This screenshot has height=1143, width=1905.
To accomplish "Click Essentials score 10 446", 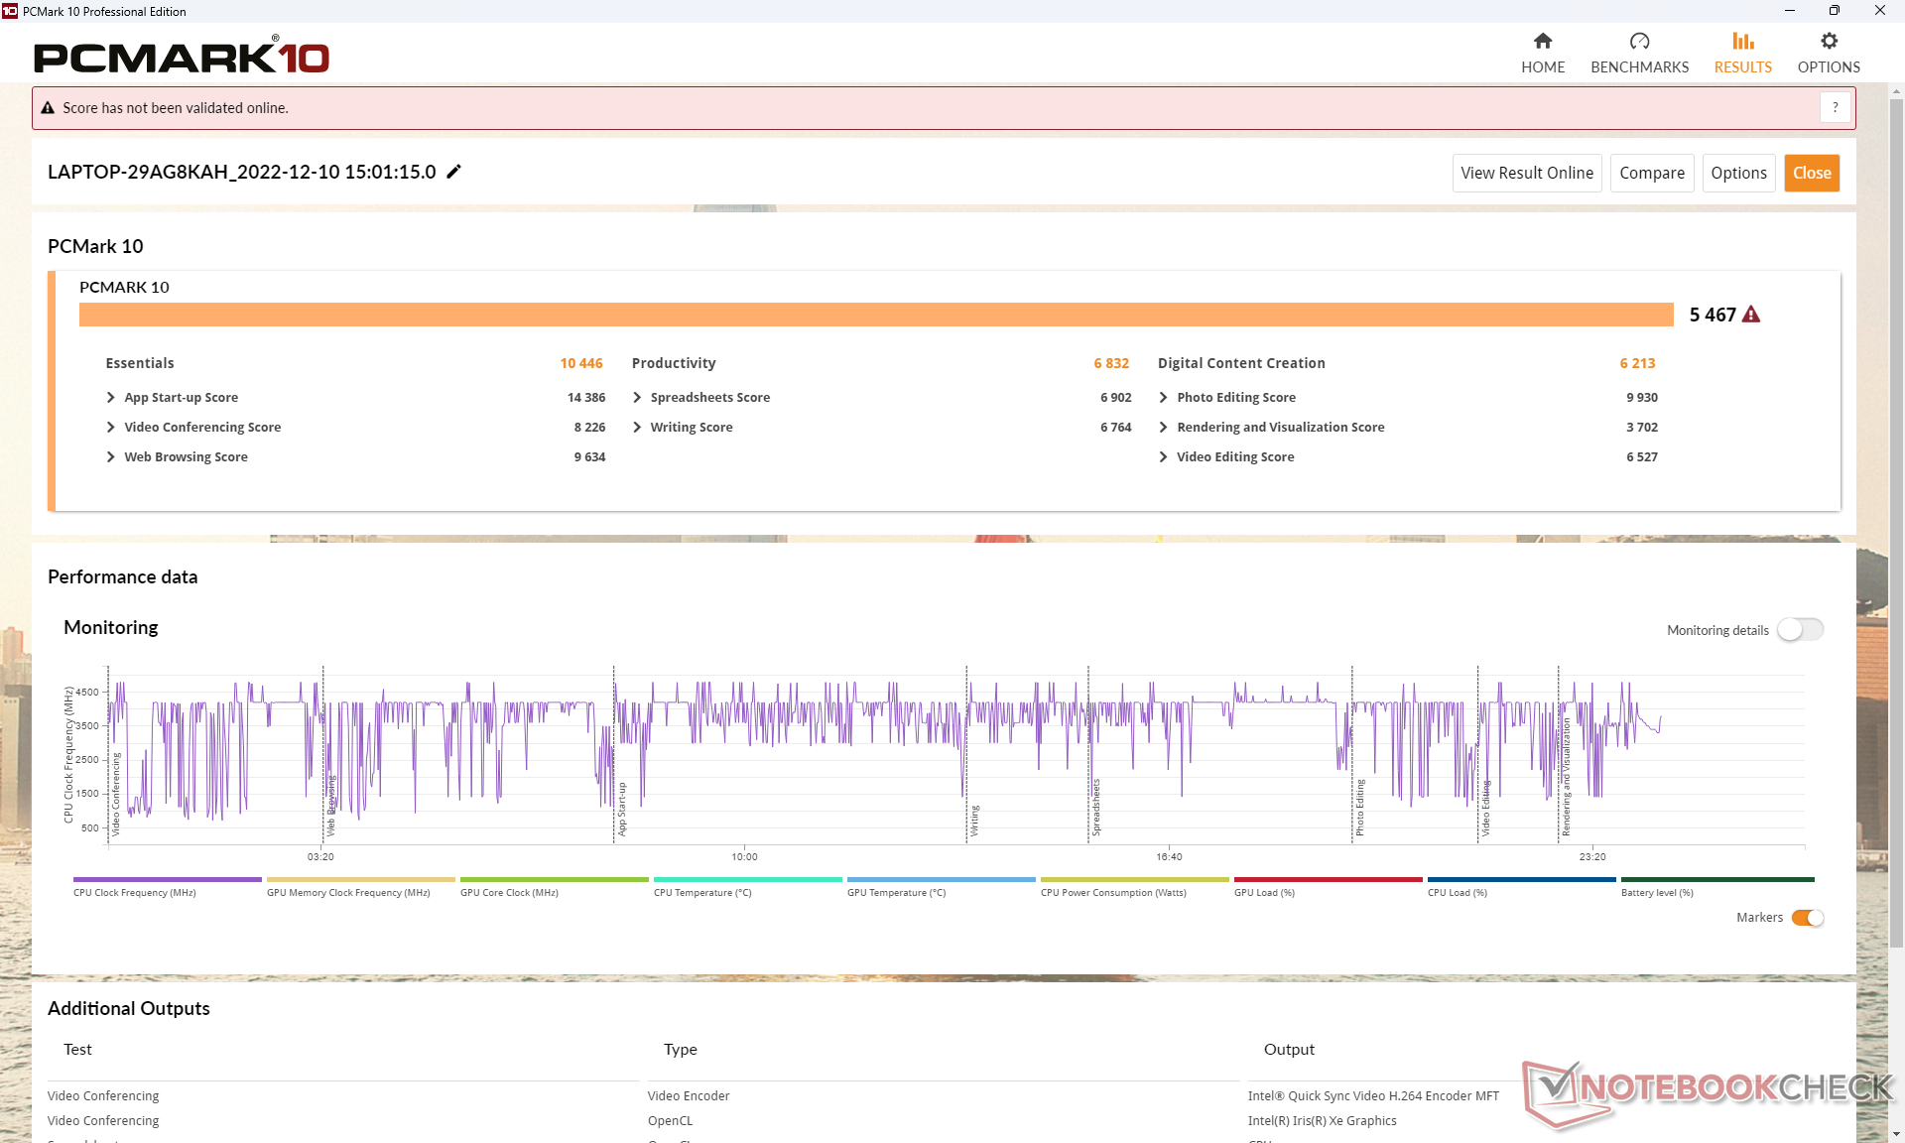I will coord(581,363).
